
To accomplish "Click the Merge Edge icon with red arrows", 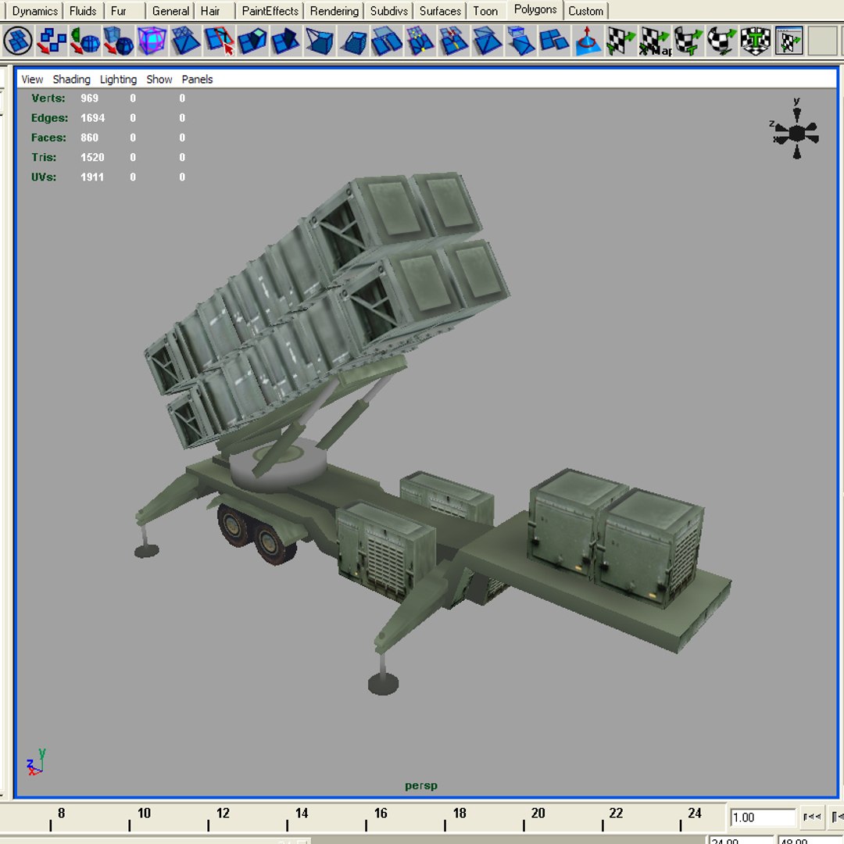I will coord(453,41).
